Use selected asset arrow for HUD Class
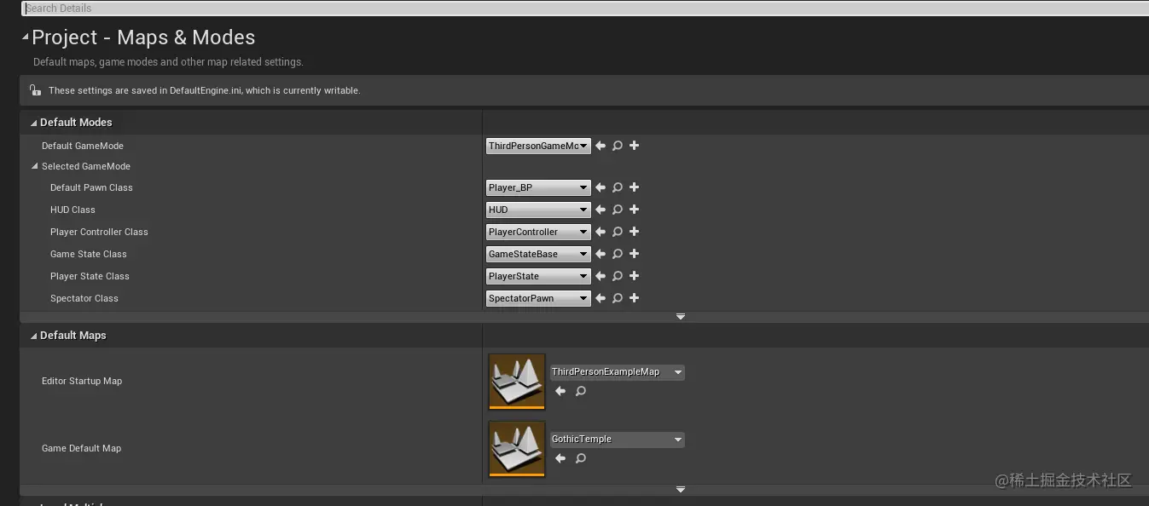 coord(601,210)
